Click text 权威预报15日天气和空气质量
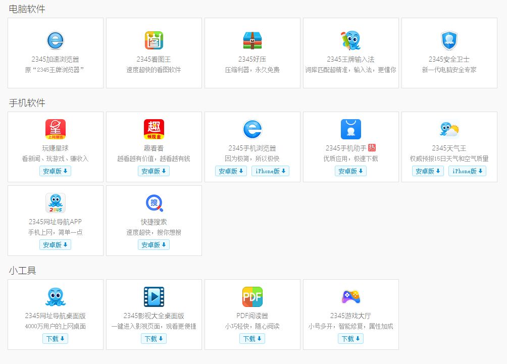 coord(449,159)
